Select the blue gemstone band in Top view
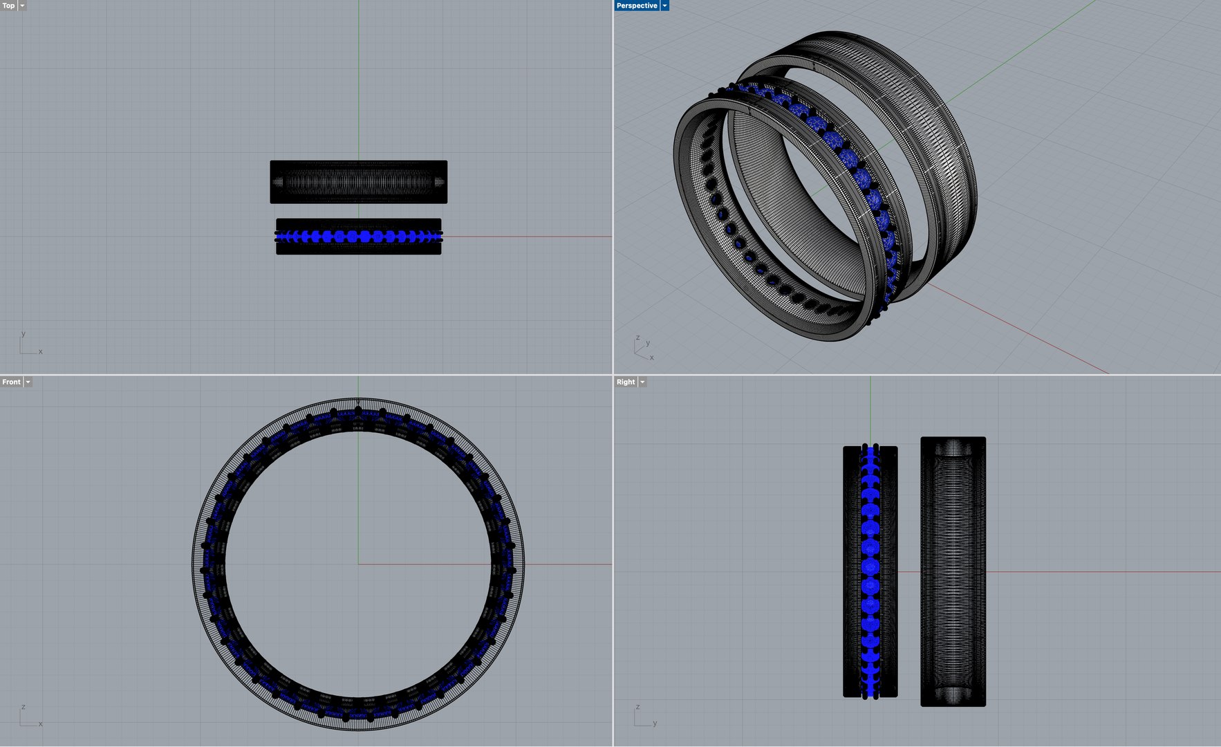1221x747 pixels. (358, 237)
